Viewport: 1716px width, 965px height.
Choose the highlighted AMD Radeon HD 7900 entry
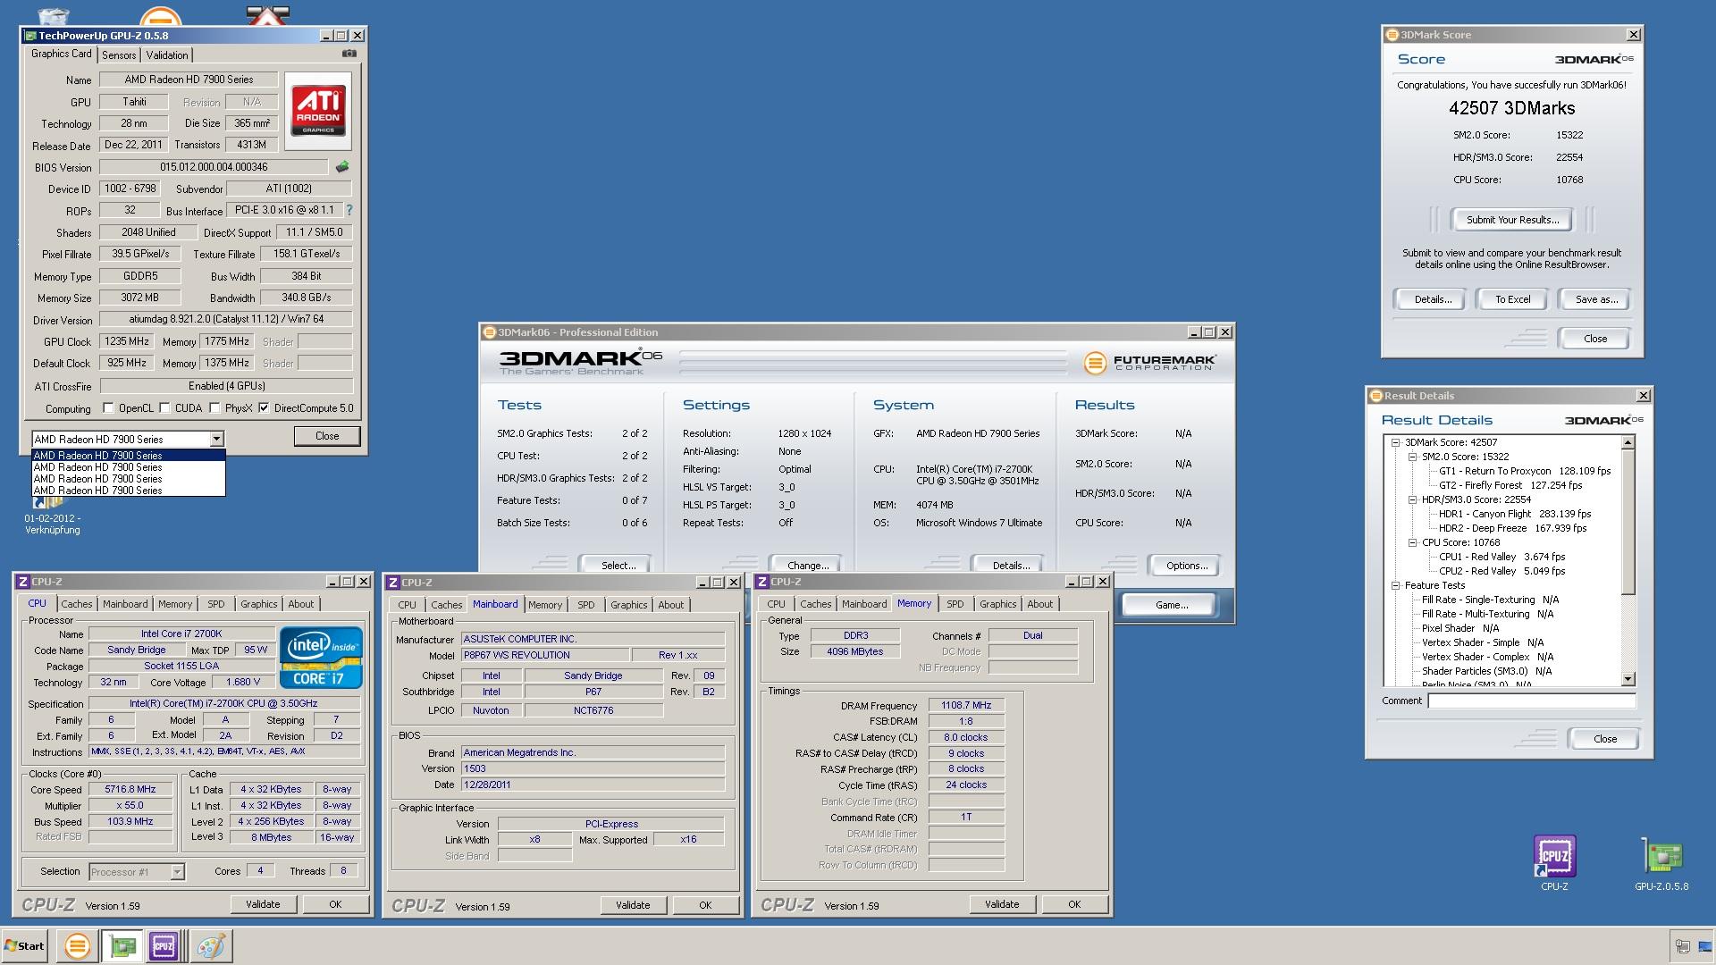click(129, 456)
